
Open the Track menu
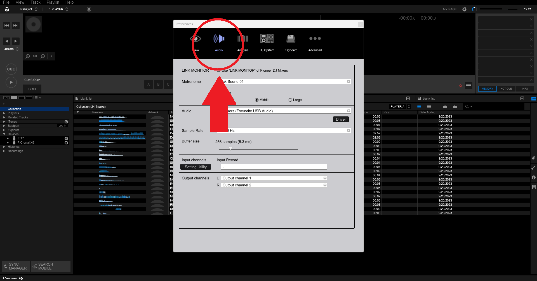click(x=35, y=2)
